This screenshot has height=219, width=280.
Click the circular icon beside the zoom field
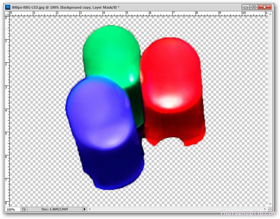click(x=24, y=210)
